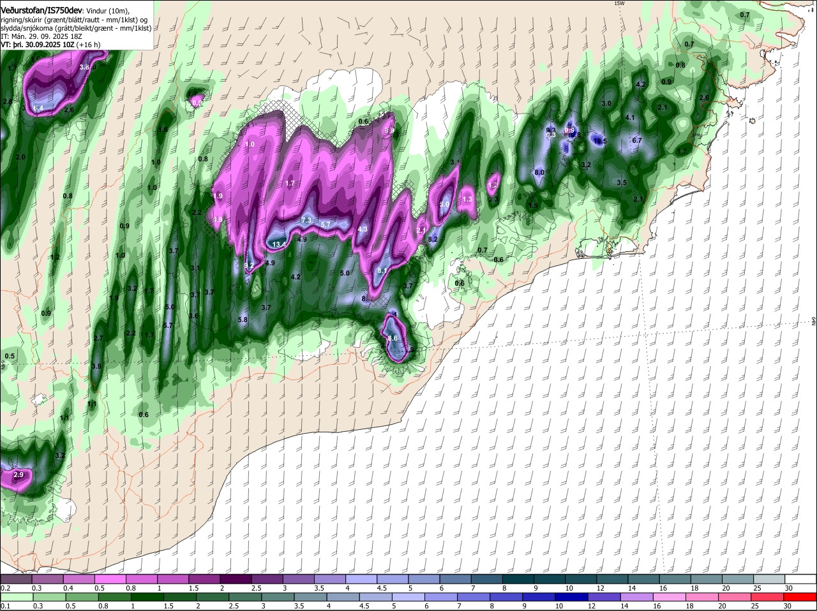817x611 pixels.
Task: Click the 2.7 value on the map
Action: click(x=98, y=338)
